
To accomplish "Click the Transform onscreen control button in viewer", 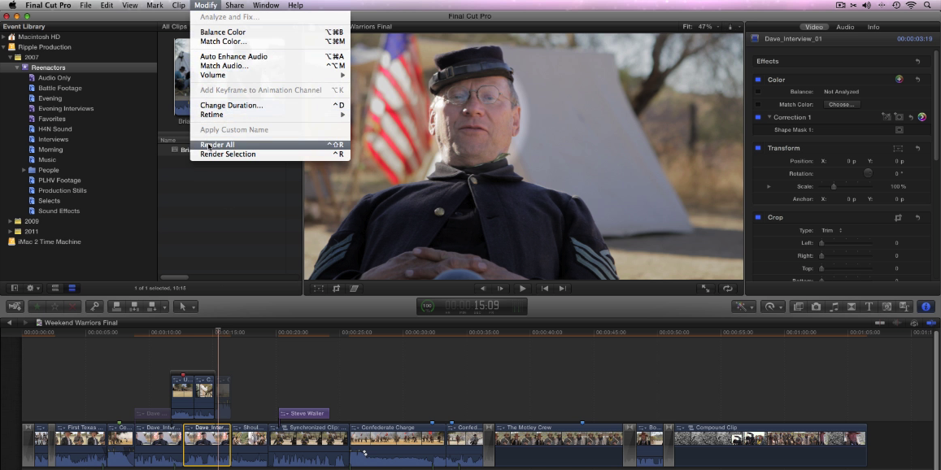I will pos(319,289).
